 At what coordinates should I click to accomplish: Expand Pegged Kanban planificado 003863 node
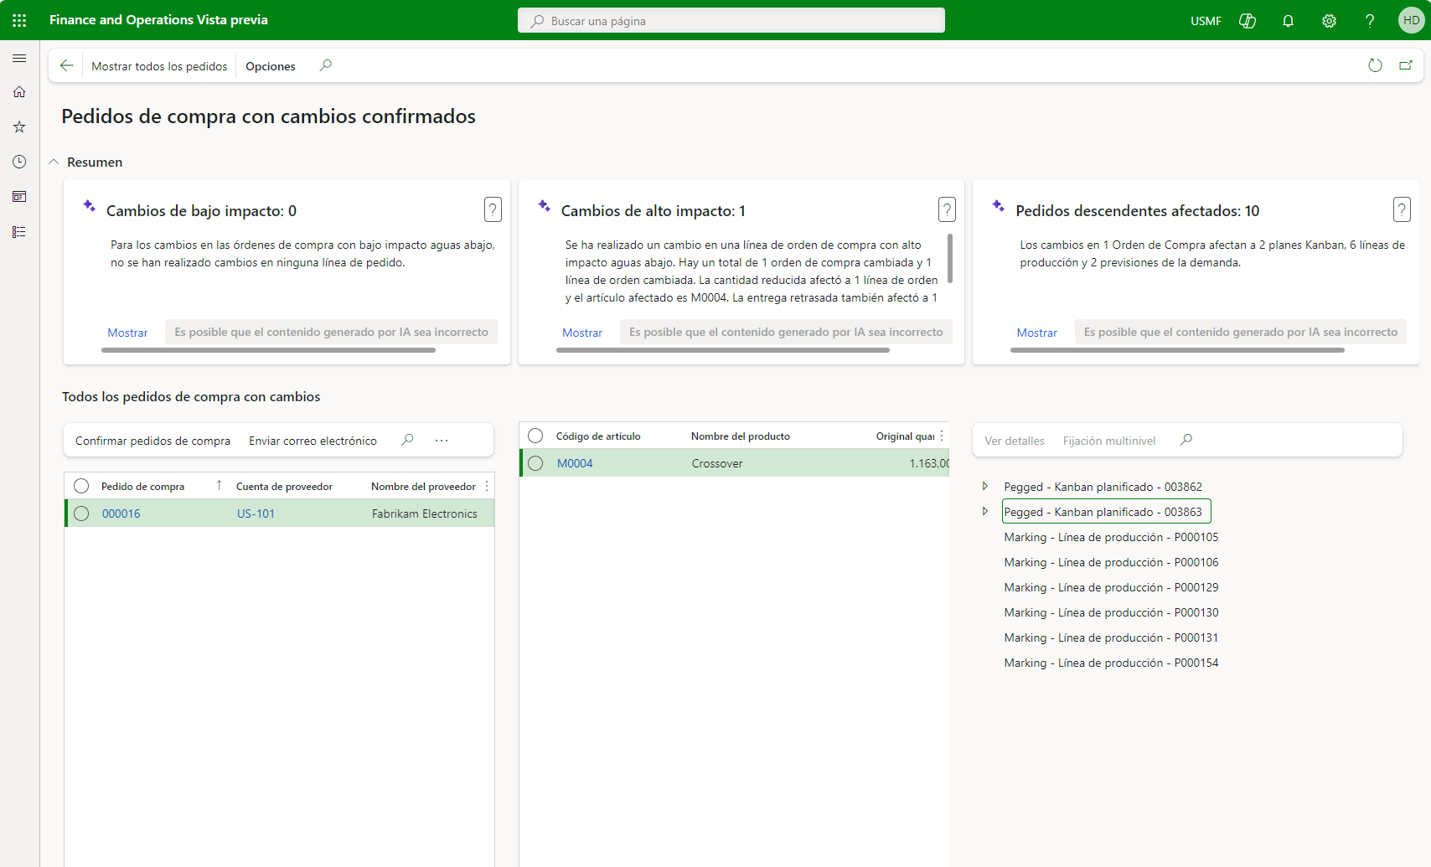985,512
